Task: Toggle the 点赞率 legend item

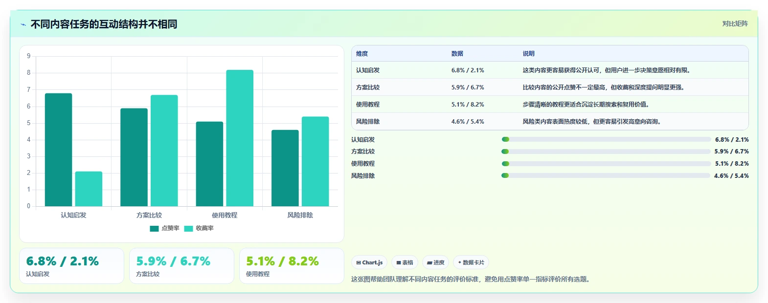Action: pos(164,228)
